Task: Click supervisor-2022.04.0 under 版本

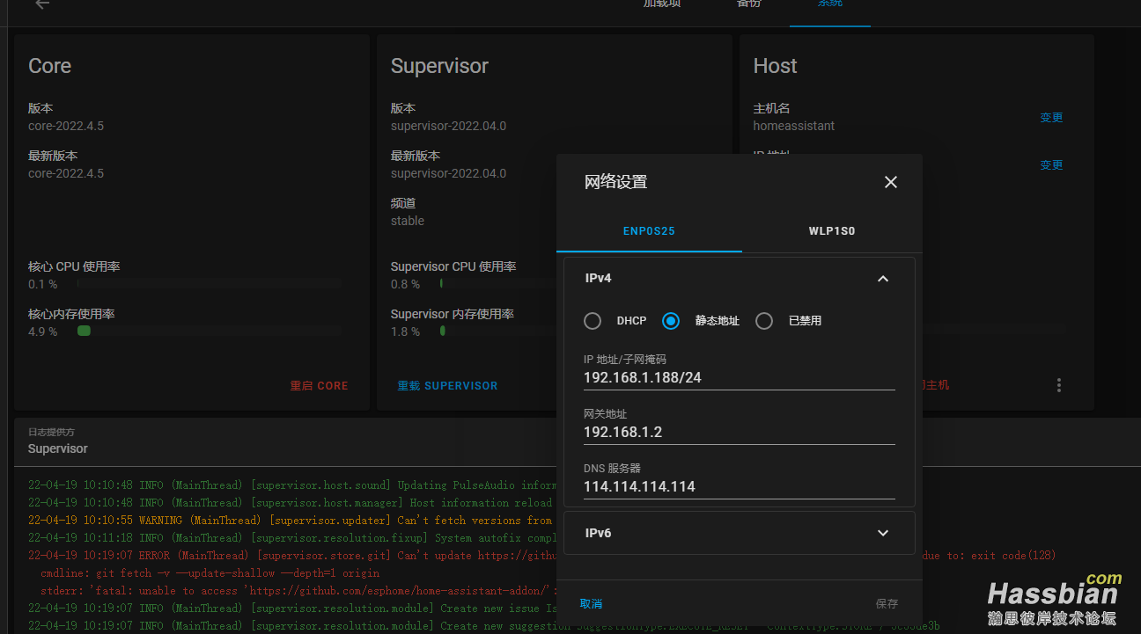Action: click(x=448, y=126)
